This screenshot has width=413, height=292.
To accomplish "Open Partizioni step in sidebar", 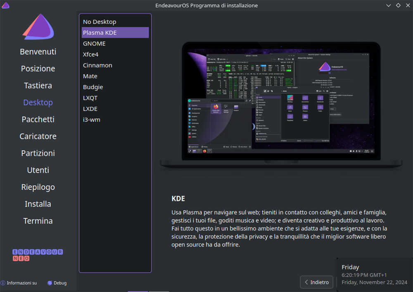I will point(38,153).
